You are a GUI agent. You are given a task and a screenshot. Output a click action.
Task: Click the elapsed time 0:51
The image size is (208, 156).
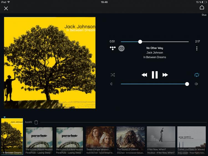click(112, 41)
